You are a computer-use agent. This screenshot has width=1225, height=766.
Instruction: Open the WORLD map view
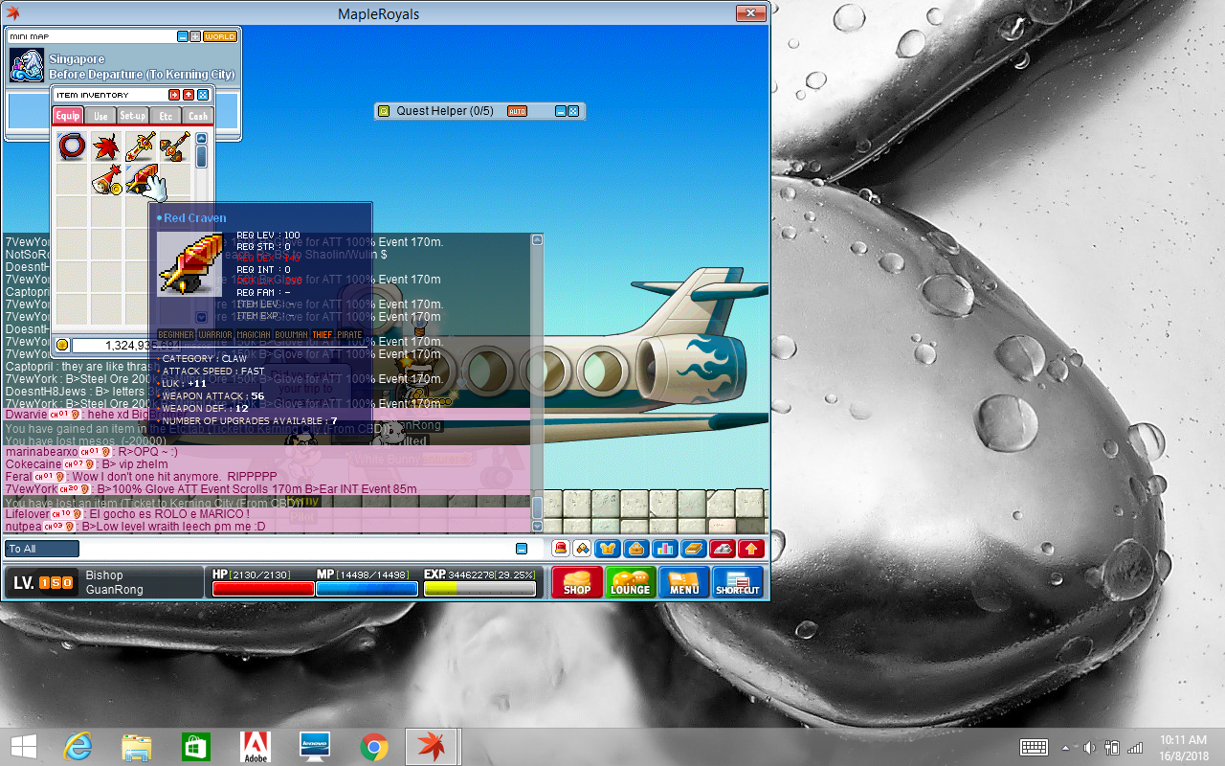click(220, 36)
